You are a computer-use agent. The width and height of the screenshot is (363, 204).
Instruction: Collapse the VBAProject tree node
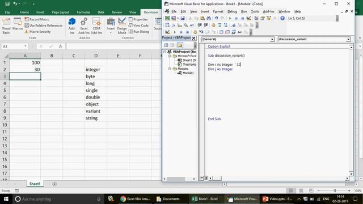(x=164, y=52)
